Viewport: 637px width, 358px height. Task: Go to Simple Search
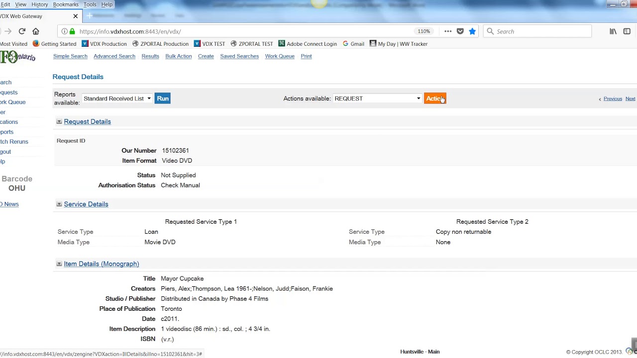tap(70, 56)
